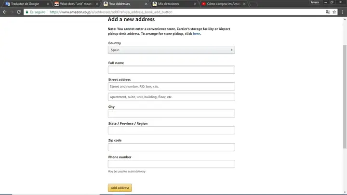347x195 pixels.
Task: Close the Traductor de Google tab
Action: [x=48, y=4]
